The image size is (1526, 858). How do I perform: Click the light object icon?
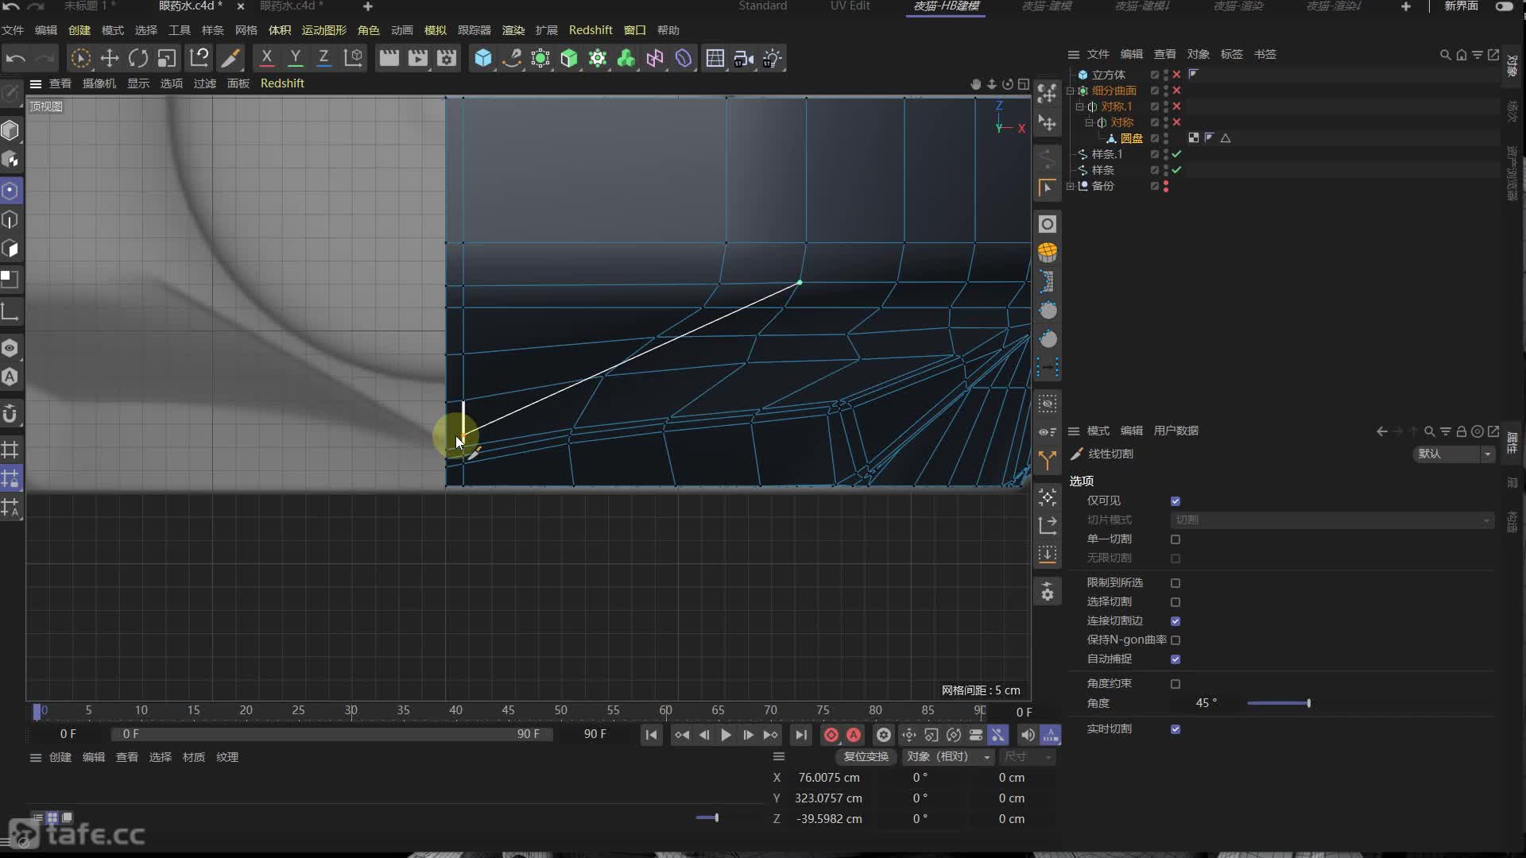tap(772, 58)
